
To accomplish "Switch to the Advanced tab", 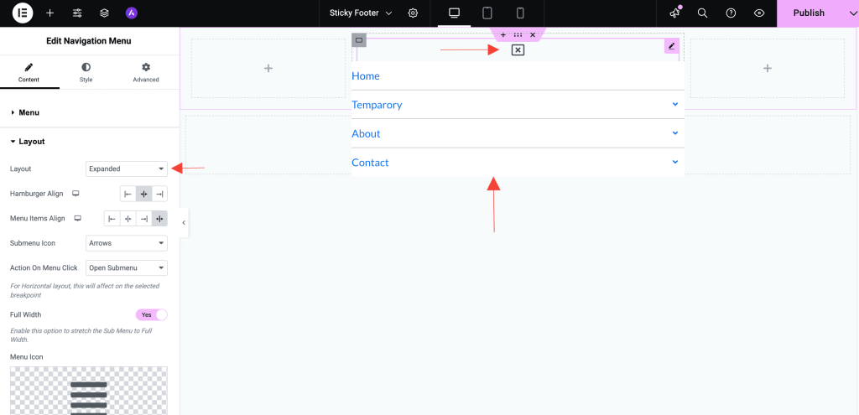I will coord(145,72).
